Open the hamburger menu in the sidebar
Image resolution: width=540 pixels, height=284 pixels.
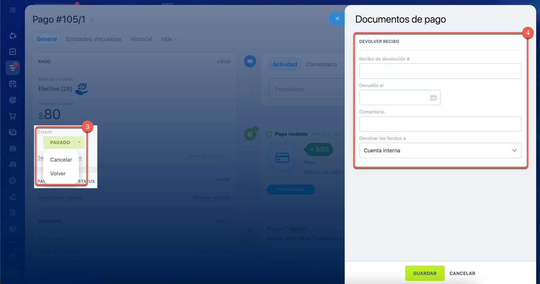(x=13, y=10)
